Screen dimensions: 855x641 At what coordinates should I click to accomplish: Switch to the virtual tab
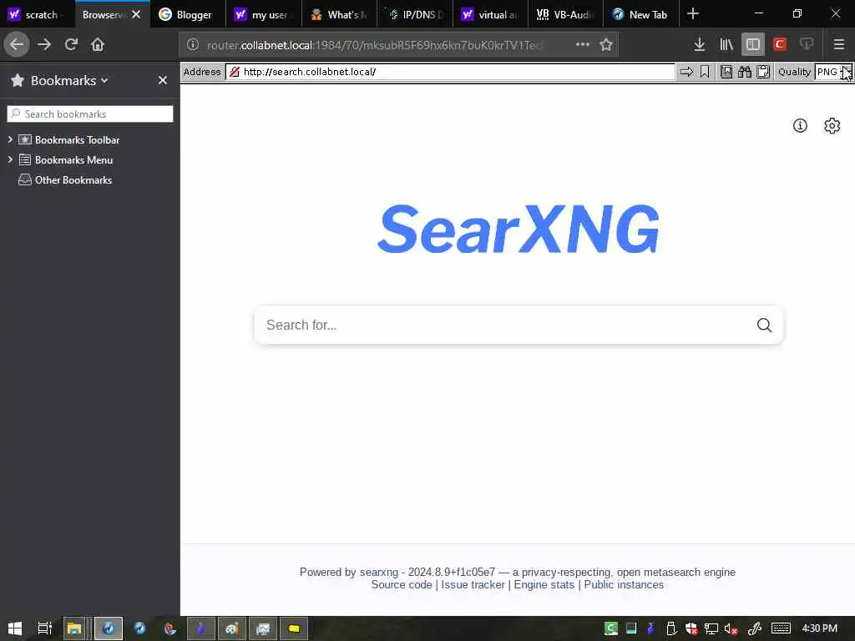pyautogui.click(x=489, y=14)
